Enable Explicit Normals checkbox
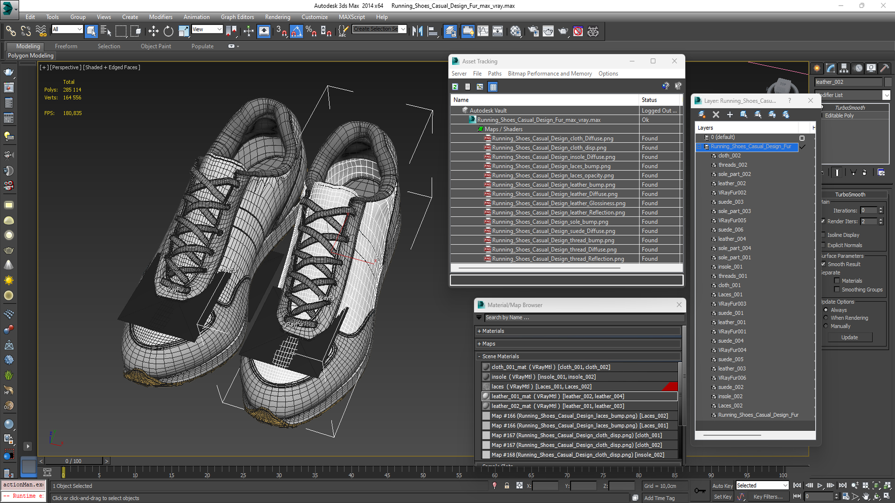This screenshot has height=503, width=895. tap(824, 245)
